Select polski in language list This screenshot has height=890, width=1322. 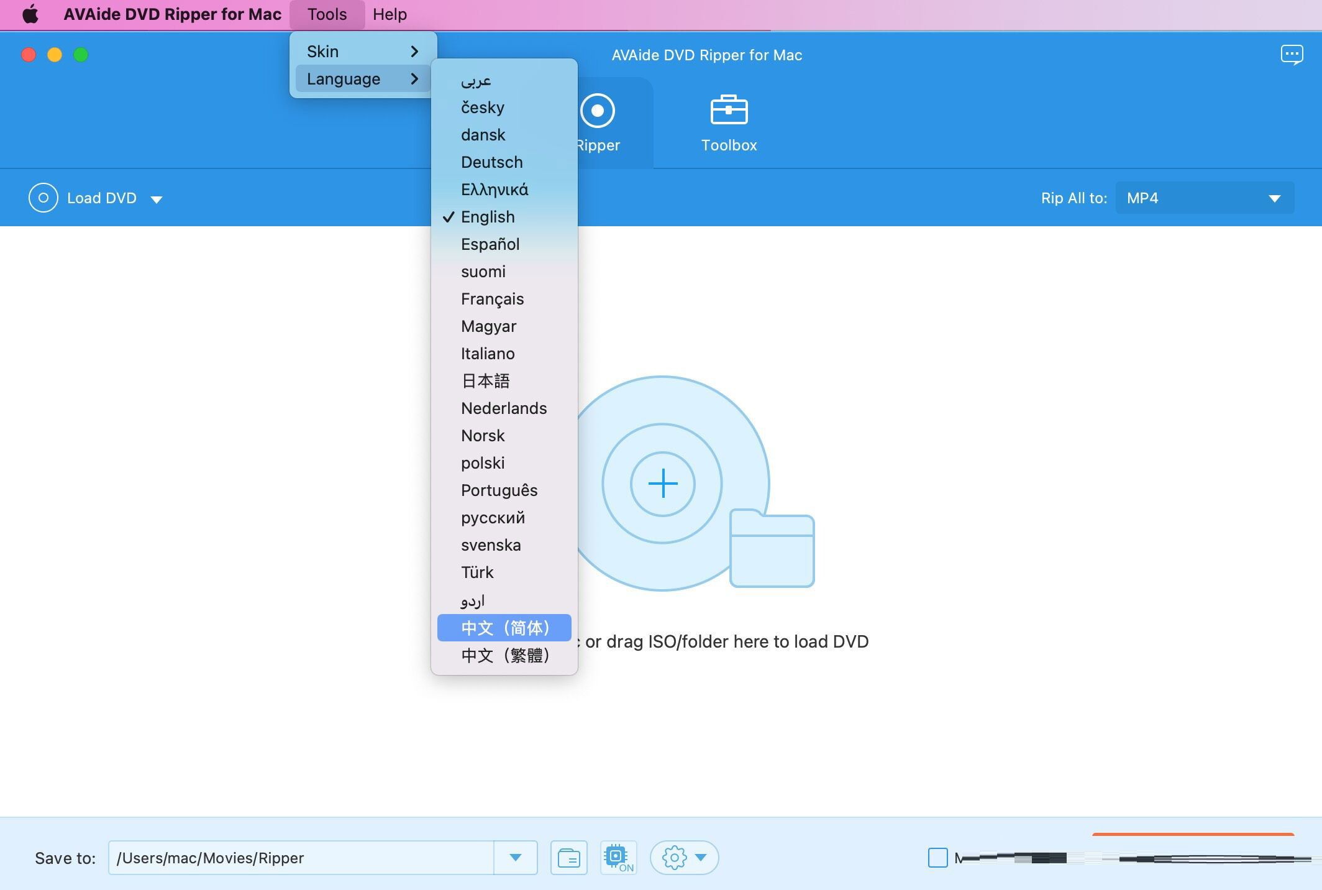pyautogui.click(x=504, y=463)
